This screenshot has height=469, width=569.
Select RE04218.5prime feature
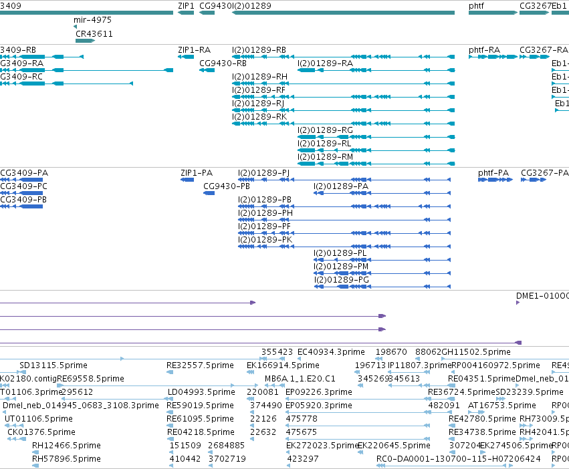coord(201,433)
